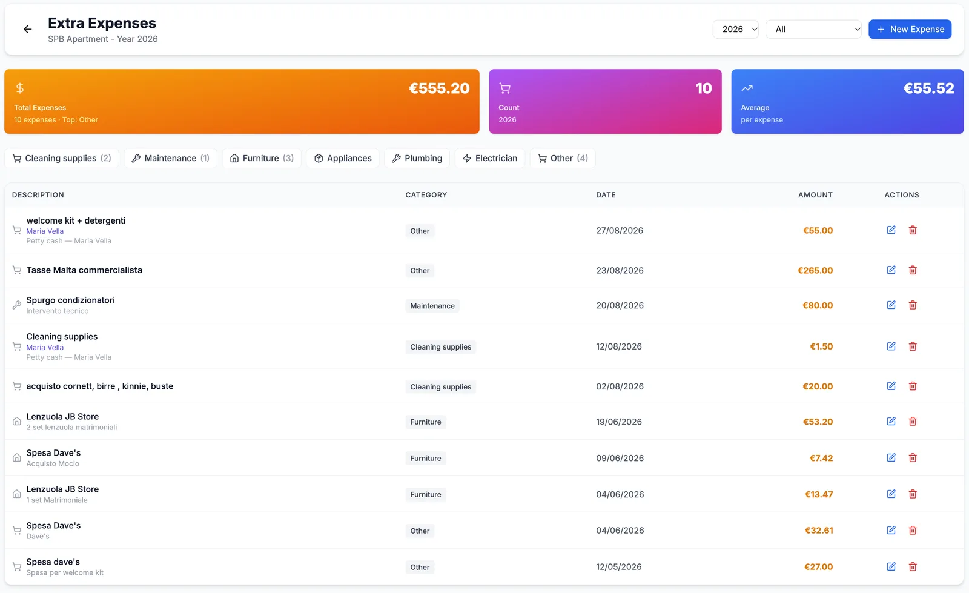Delete the €7.42 Spesa Dave's expense
Screen dimensions: 969x593
coord(913,458)
